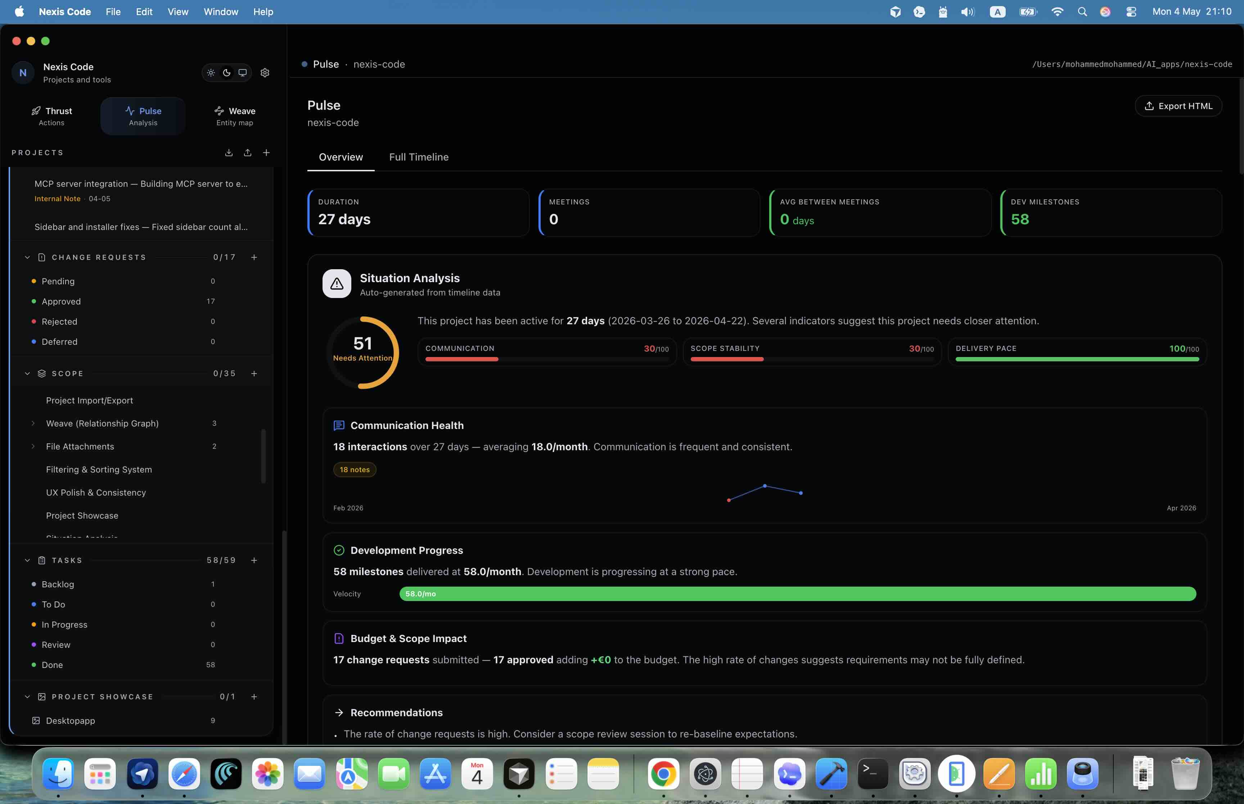Click the Duration 27 days card

tap(419, 213)
